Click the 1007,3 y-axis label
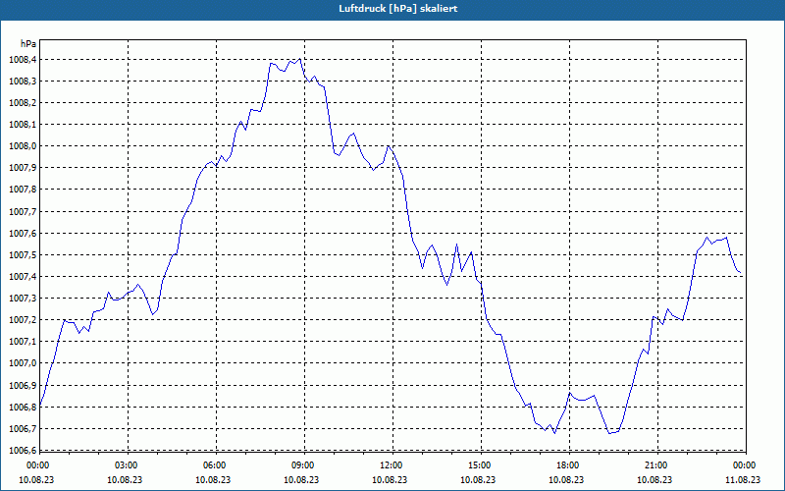This screenshot has width=785, height=491. [x=23, y=299]
